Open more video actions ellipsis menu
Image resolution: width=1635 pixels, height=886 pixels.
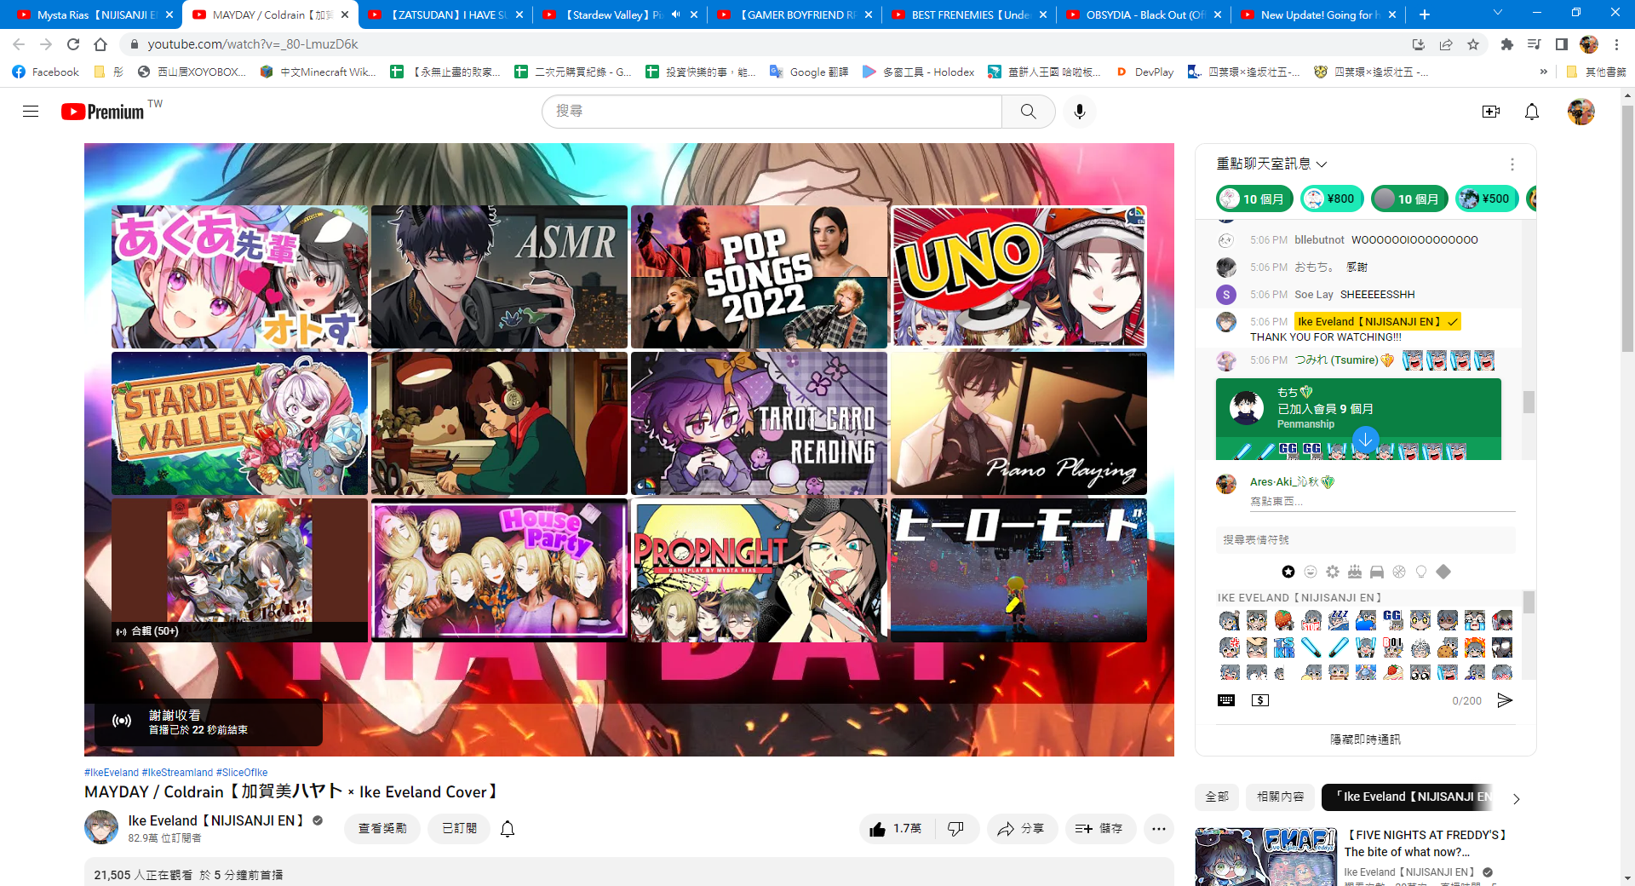tap(1159, 828)
